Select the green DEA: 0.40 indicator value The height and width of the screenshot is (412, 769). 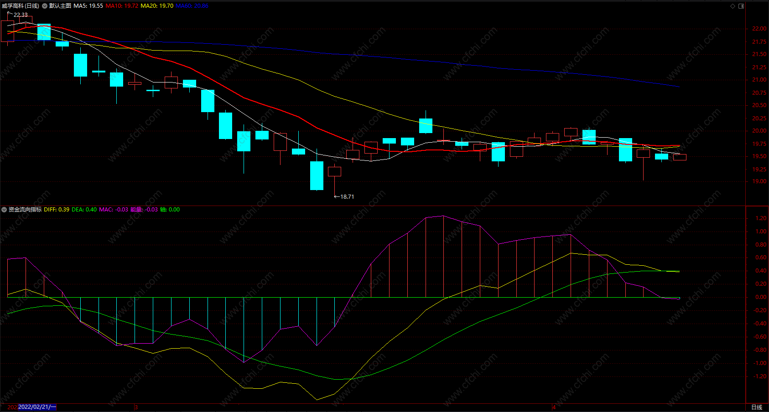84,210
